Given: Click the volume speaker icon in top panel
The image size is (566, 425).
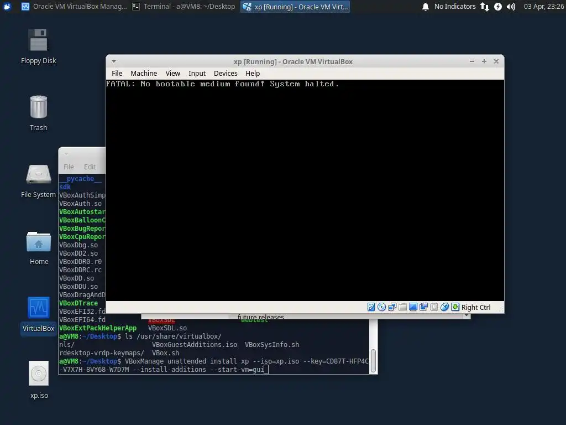Looking at the screenshot, I should coord(511,7).
